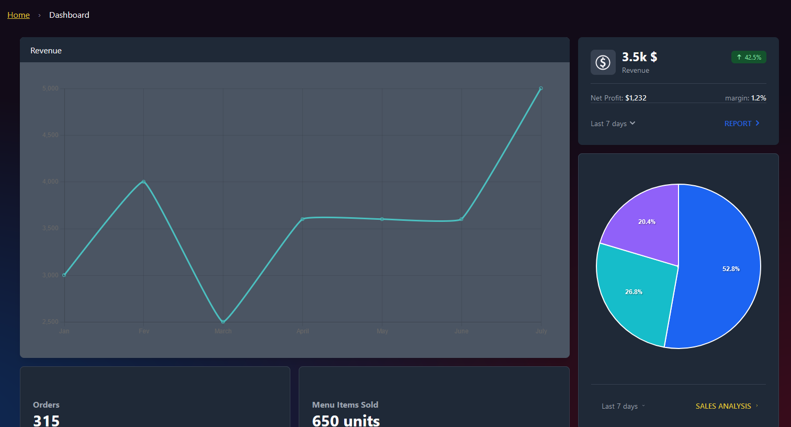Click the March low data point
Viewport: 791px width, 427px height.
[x=223, y=322]
